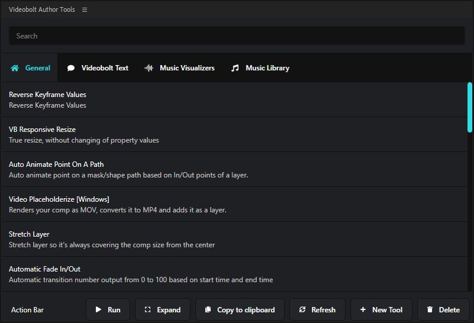This screenshot has width=474, height=323.
Task: Click the clipboard copy icon
Action: 208,309
